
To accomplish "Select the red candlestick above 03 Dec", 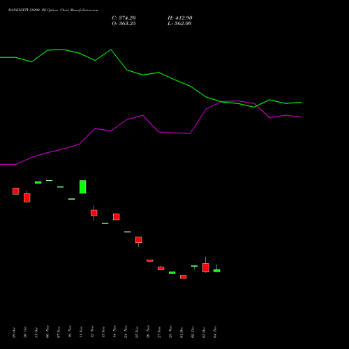I will point(206,267).
